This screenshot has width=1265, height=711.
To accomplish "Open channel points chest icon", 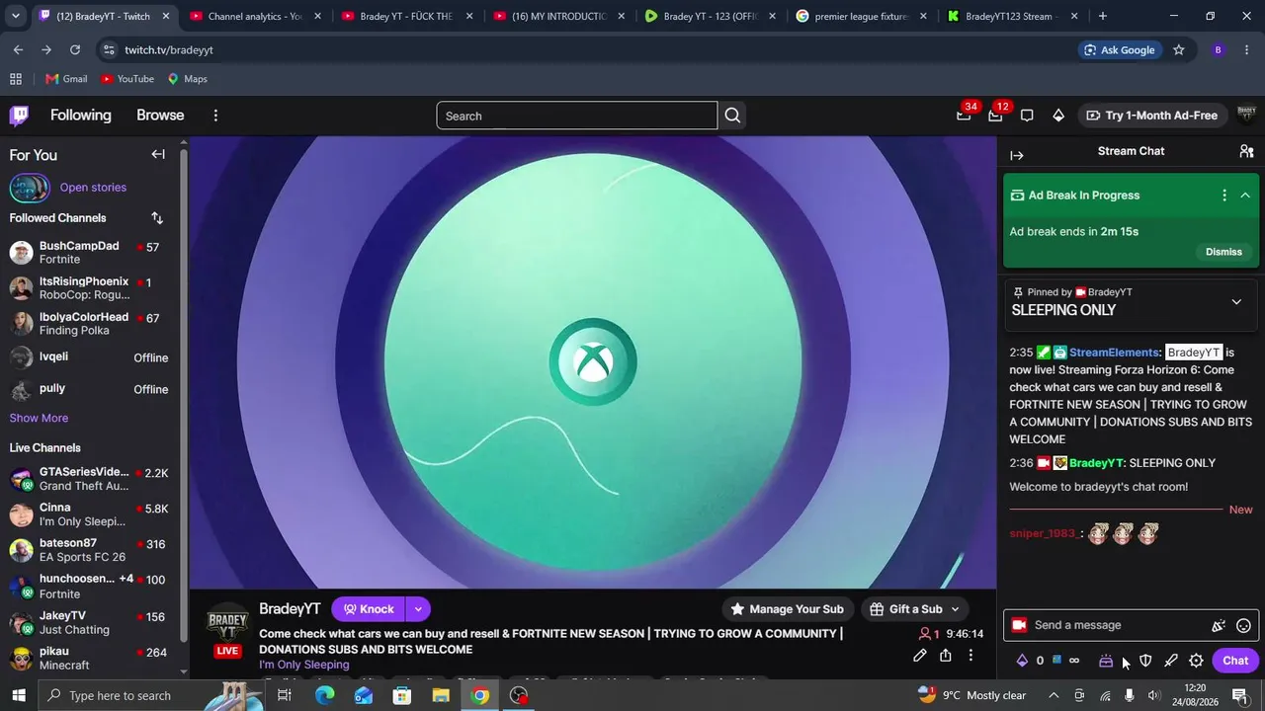I will [x=1106, y=661].
